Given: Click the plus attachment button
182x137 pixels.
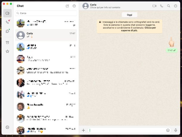Looking at the screenshot, I should pos(84,130).
